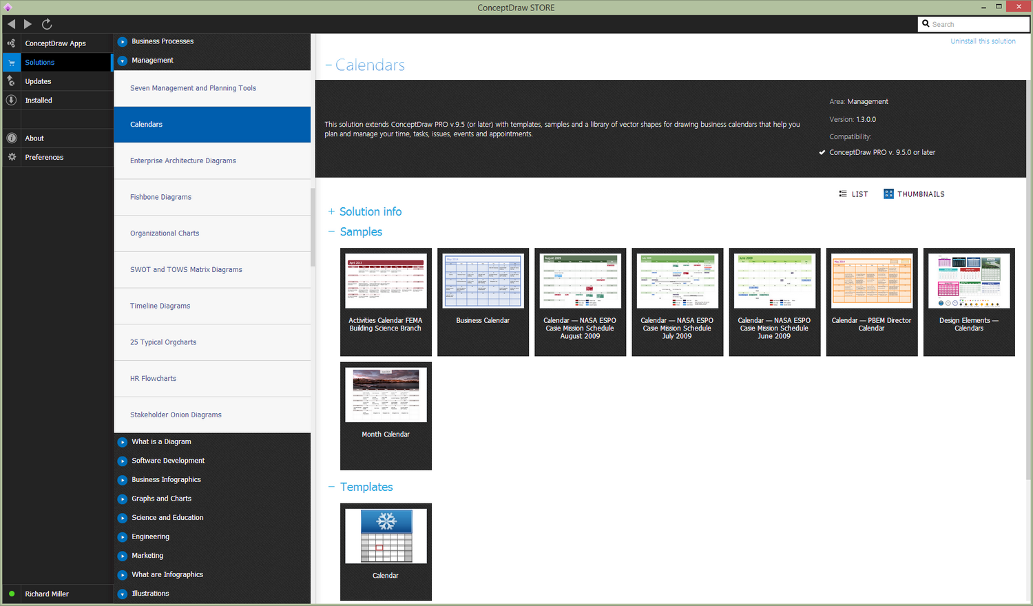This screenshot has height=606, width=1033.
Task: Expand the Business Processes category
Action: coord(123,41)
